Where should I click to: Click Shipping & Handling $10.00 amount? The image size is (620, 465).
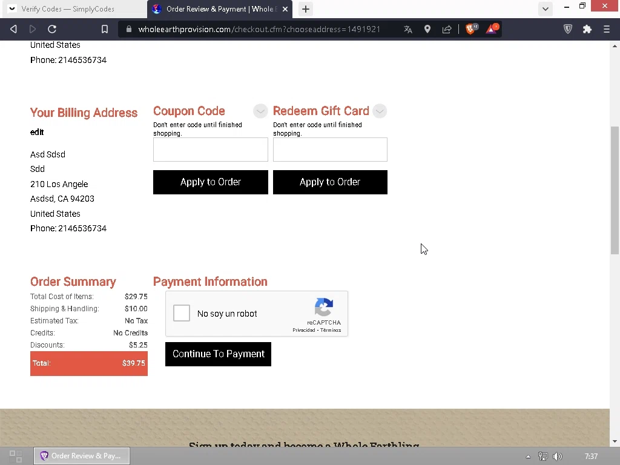click(136, 308)
